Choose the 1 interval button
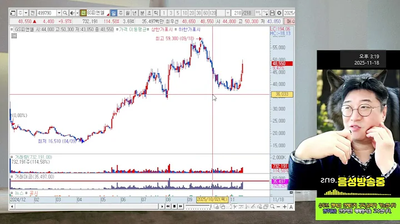 point(164,13)
